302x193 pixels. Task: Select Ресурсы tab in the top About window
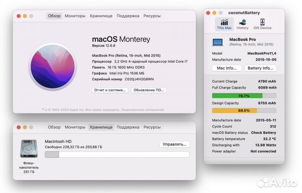point(152,16)
